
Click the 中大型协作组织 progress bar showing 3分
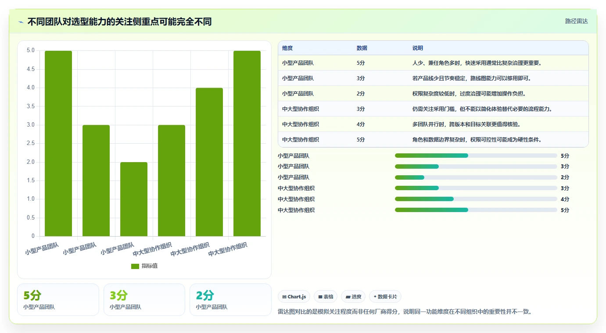point(476,188)
